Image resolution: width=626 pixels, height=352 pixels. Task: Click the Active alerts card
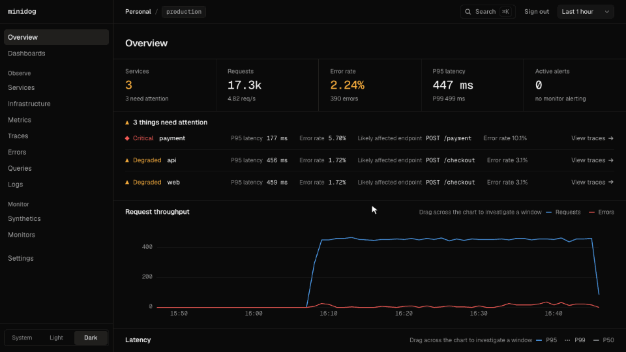pyautogui.click(x=575, y=85)
